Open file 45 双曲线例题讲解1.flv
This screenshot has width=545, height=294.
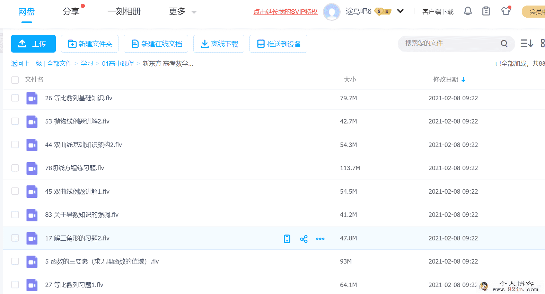coord(77,192)
